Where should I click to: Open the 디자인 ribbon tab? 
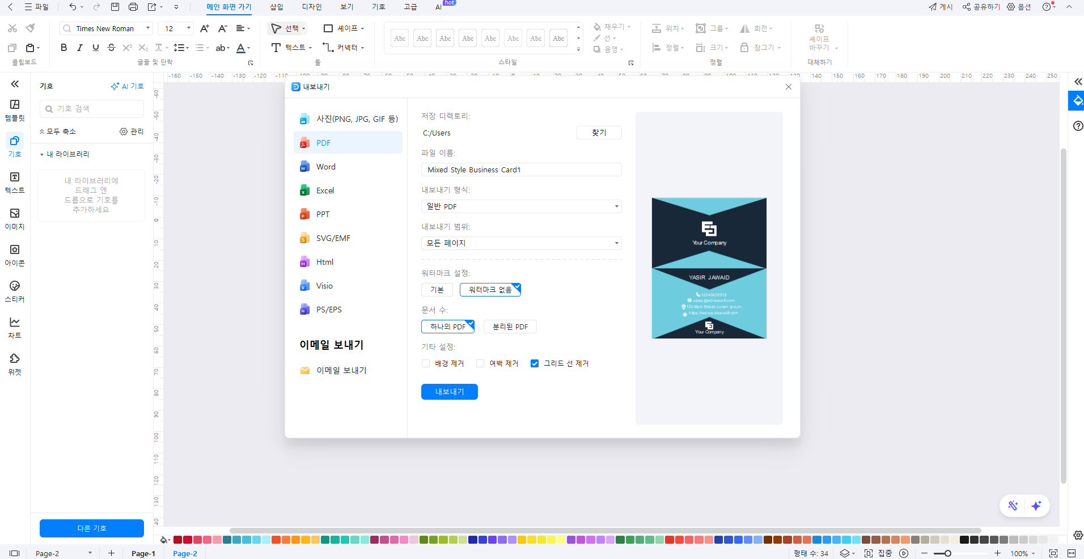(312, 7)
